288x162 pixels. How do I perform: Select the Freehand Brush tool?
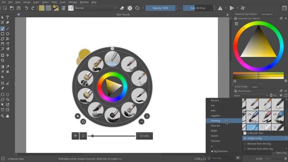(x=2, y=29)
